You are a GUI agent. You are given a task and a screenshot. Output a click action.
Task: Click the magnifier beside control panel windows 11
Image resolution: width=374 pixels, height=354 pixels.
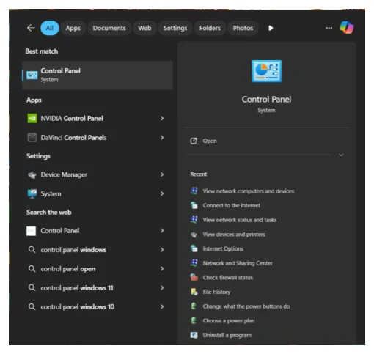tap(32, 287)
